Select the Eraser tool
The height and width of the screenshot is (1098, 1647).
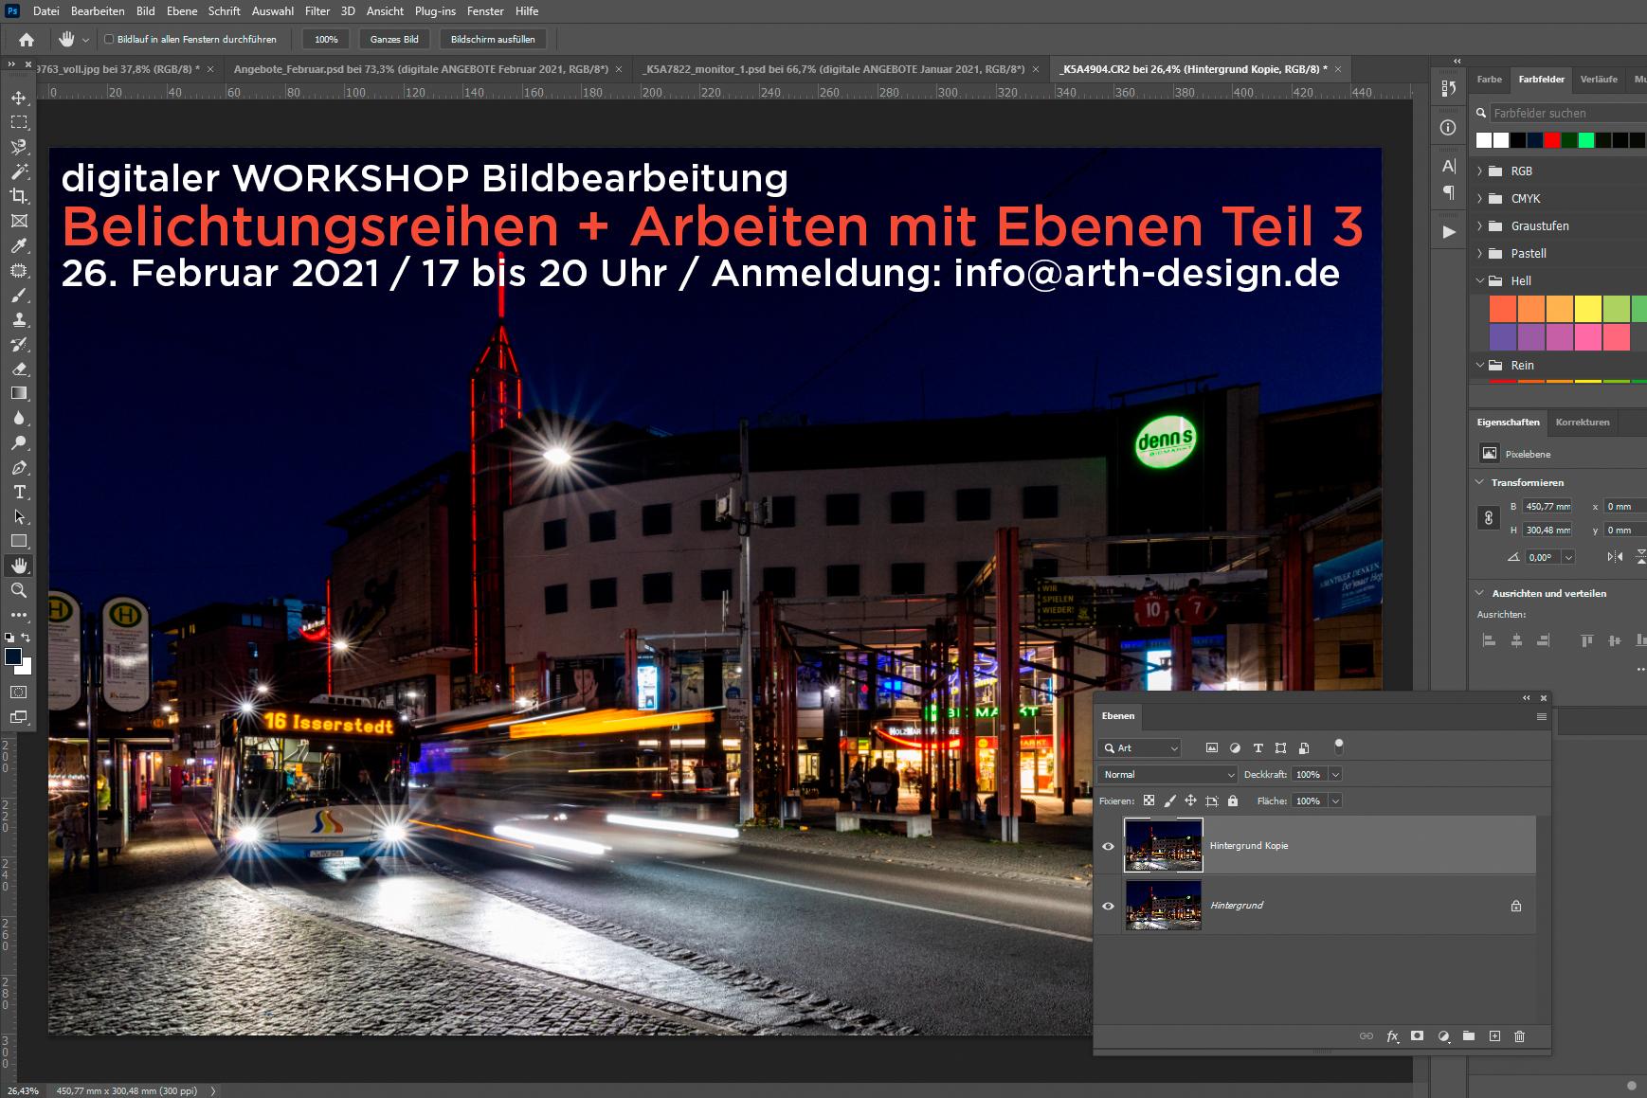pos(19,369)
